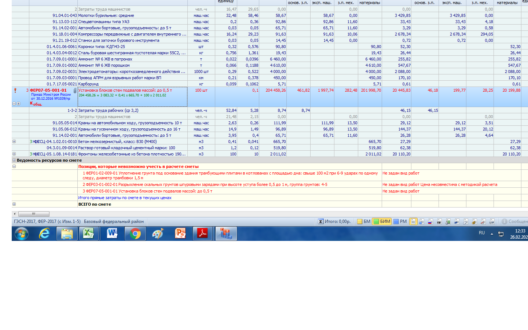Screen dimensions: 528x330
Task: Switch to the estimate program taskbar icon
Action: point(226,234)
